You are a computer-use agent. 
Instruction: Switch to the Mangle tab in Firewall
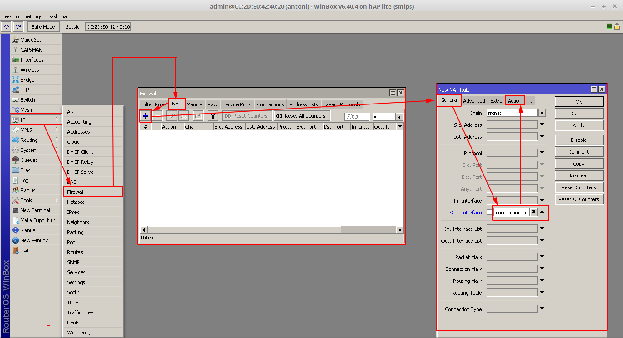click(194, 104)
